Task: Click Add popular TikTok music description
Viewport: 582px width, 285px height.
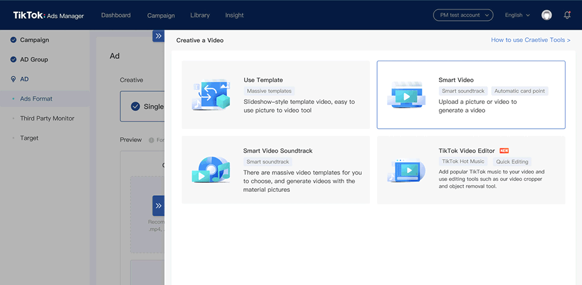Action: [492, 179]
